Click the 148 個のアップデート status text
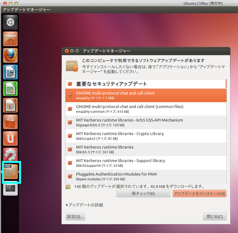This screenshot has width=238, height=233. point(139,187)
